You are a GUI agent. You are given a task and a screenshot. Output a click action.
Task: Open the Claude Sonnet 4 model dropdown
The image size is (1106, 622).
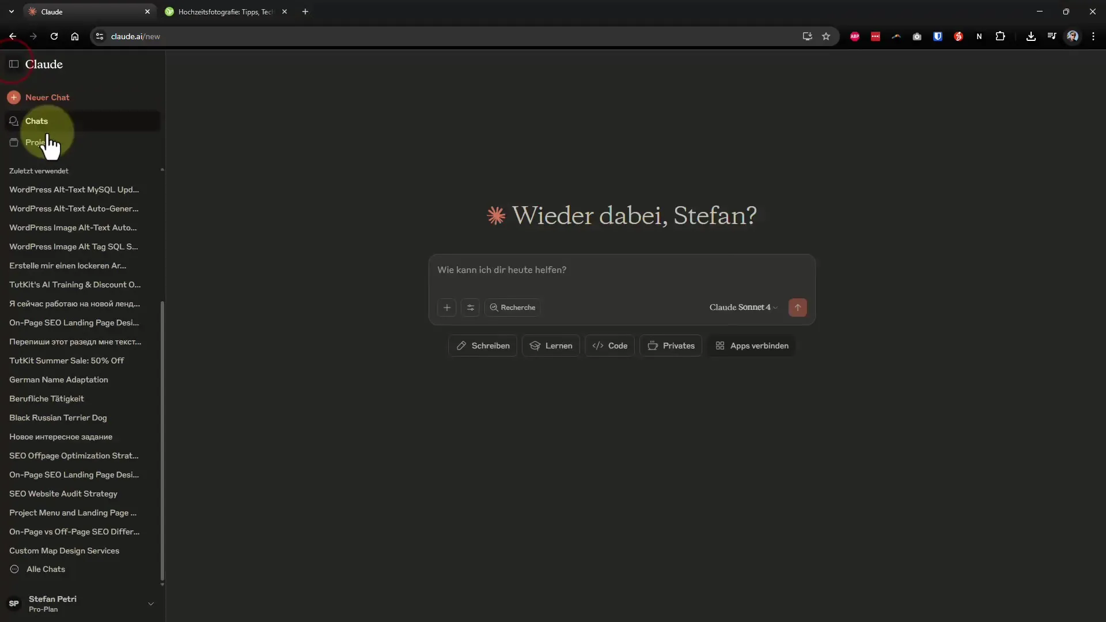tap(743, 308)
